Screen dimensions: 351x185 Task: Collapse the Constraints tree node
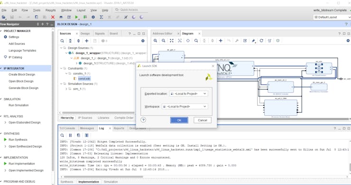[x=61, y=68]
